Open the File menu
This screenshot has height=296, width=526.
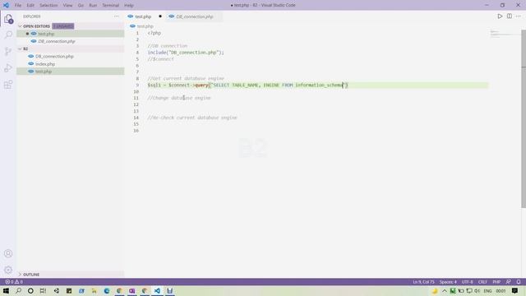[x=18, y=6]
